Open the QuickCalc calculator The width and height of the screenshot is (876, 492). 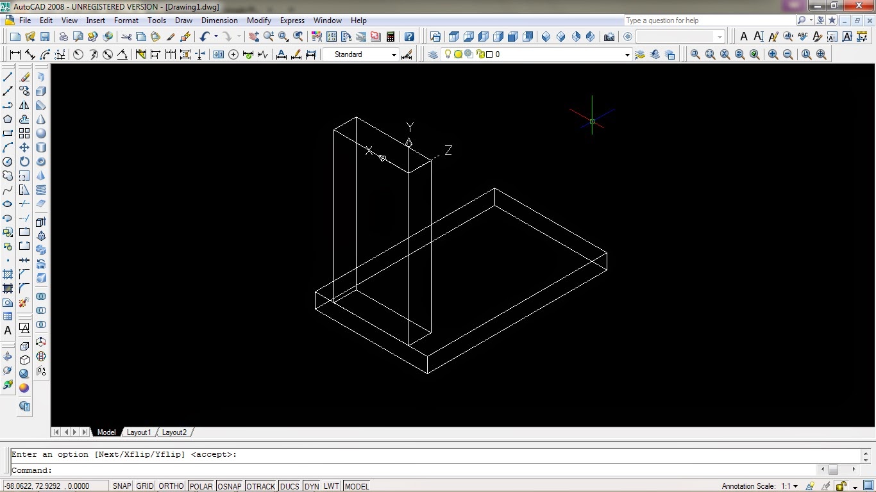click(x=390, y=37)
